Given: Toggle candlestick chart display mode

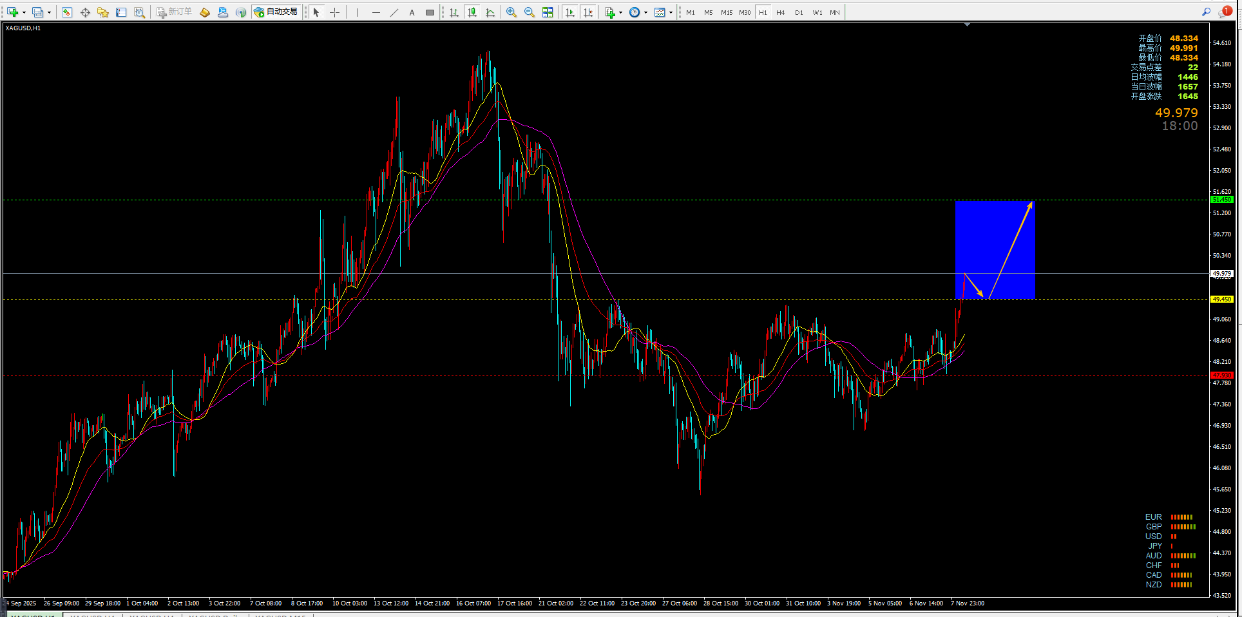Looking at the screenshot, I should coord(472,12).
